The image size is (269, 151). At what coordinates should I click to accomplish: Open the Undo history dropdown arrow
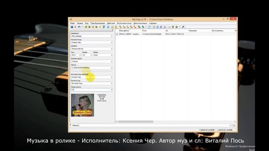click(x=82, y=27)
